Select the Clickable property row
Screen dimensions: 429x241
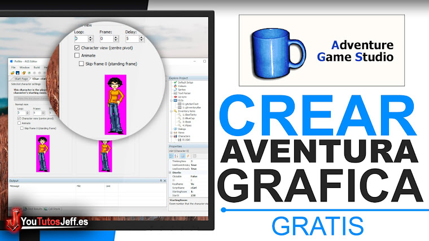click(188, 177)
